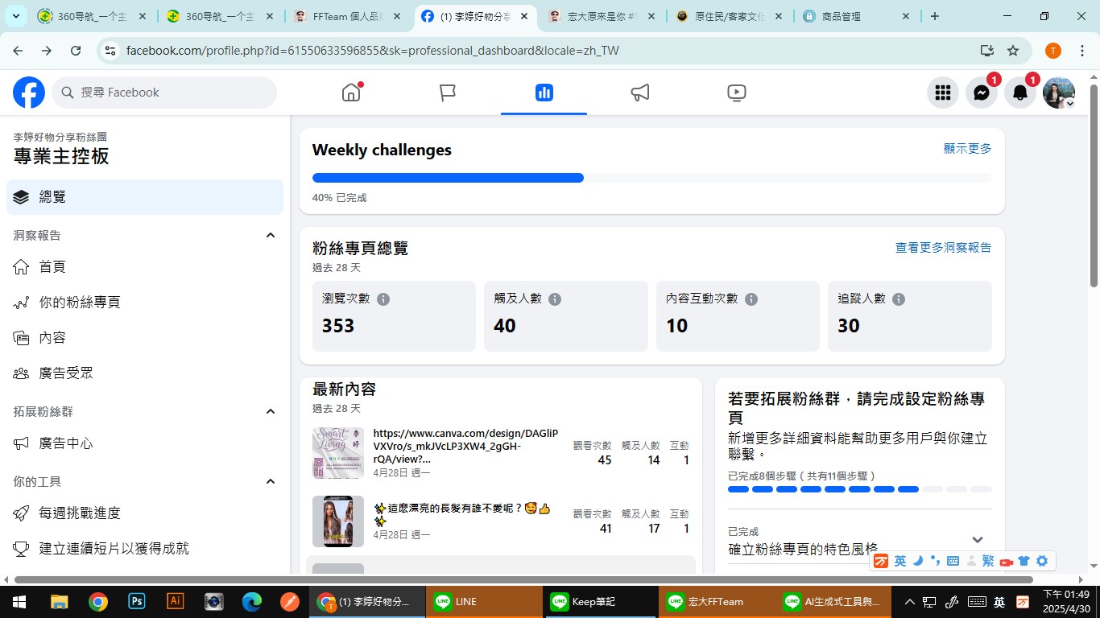
Task: Click the Video play icon in top navigation
Action: point(736,93)
